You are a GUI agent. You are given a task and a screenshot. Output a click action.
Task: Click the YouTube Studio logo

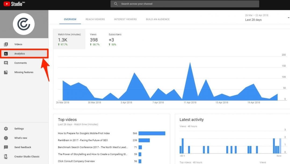coord(14,4)
